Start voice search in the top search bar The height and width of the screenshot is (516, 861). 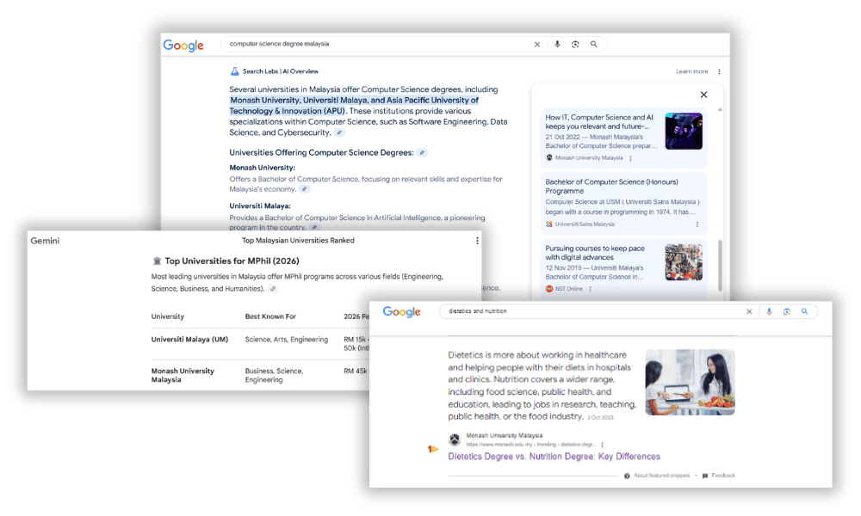[x=557, y=44]
